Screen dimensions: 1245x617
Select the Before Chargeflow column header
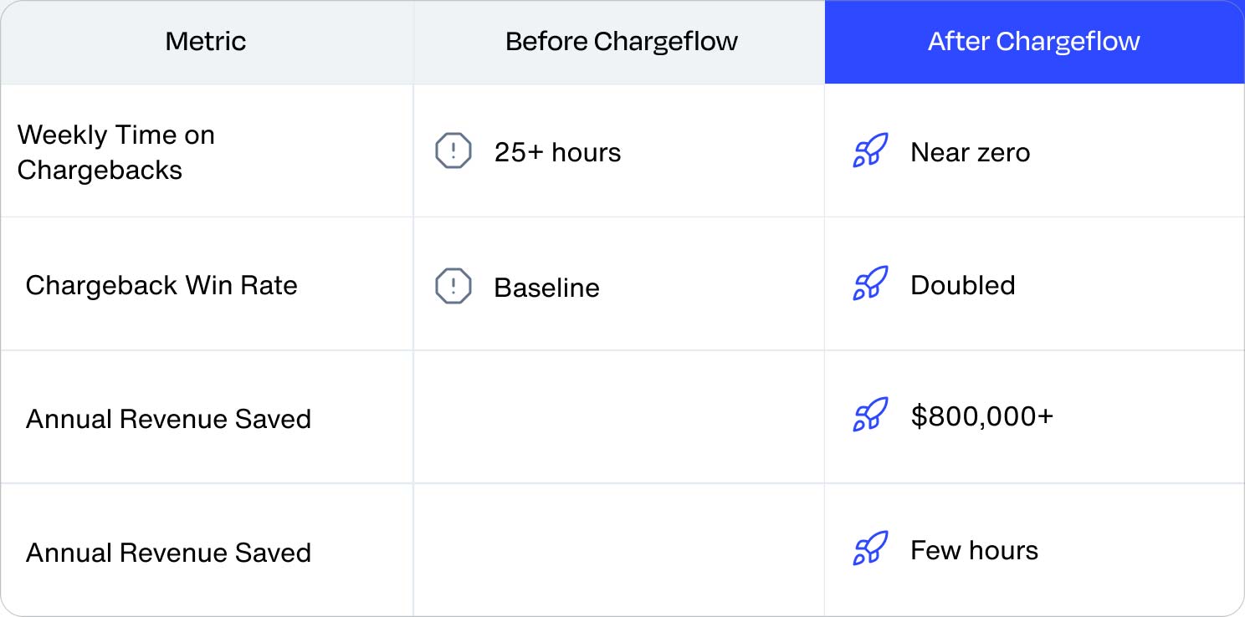(621, 42)
